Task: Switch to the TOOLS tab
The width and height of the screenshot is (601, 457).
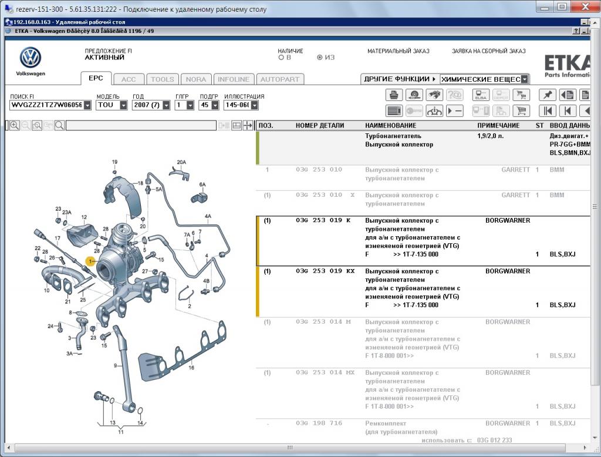Action: click(162, 79)
